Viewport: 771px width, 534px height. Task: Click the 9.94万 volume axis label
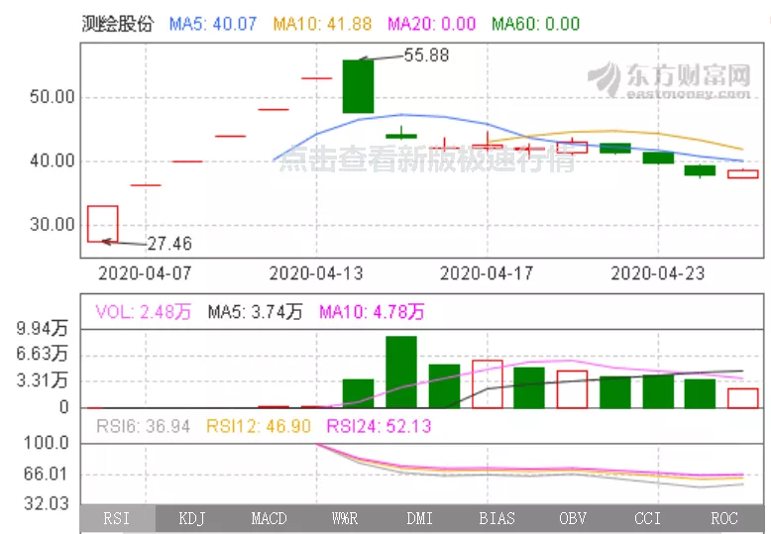pos(42,328)
